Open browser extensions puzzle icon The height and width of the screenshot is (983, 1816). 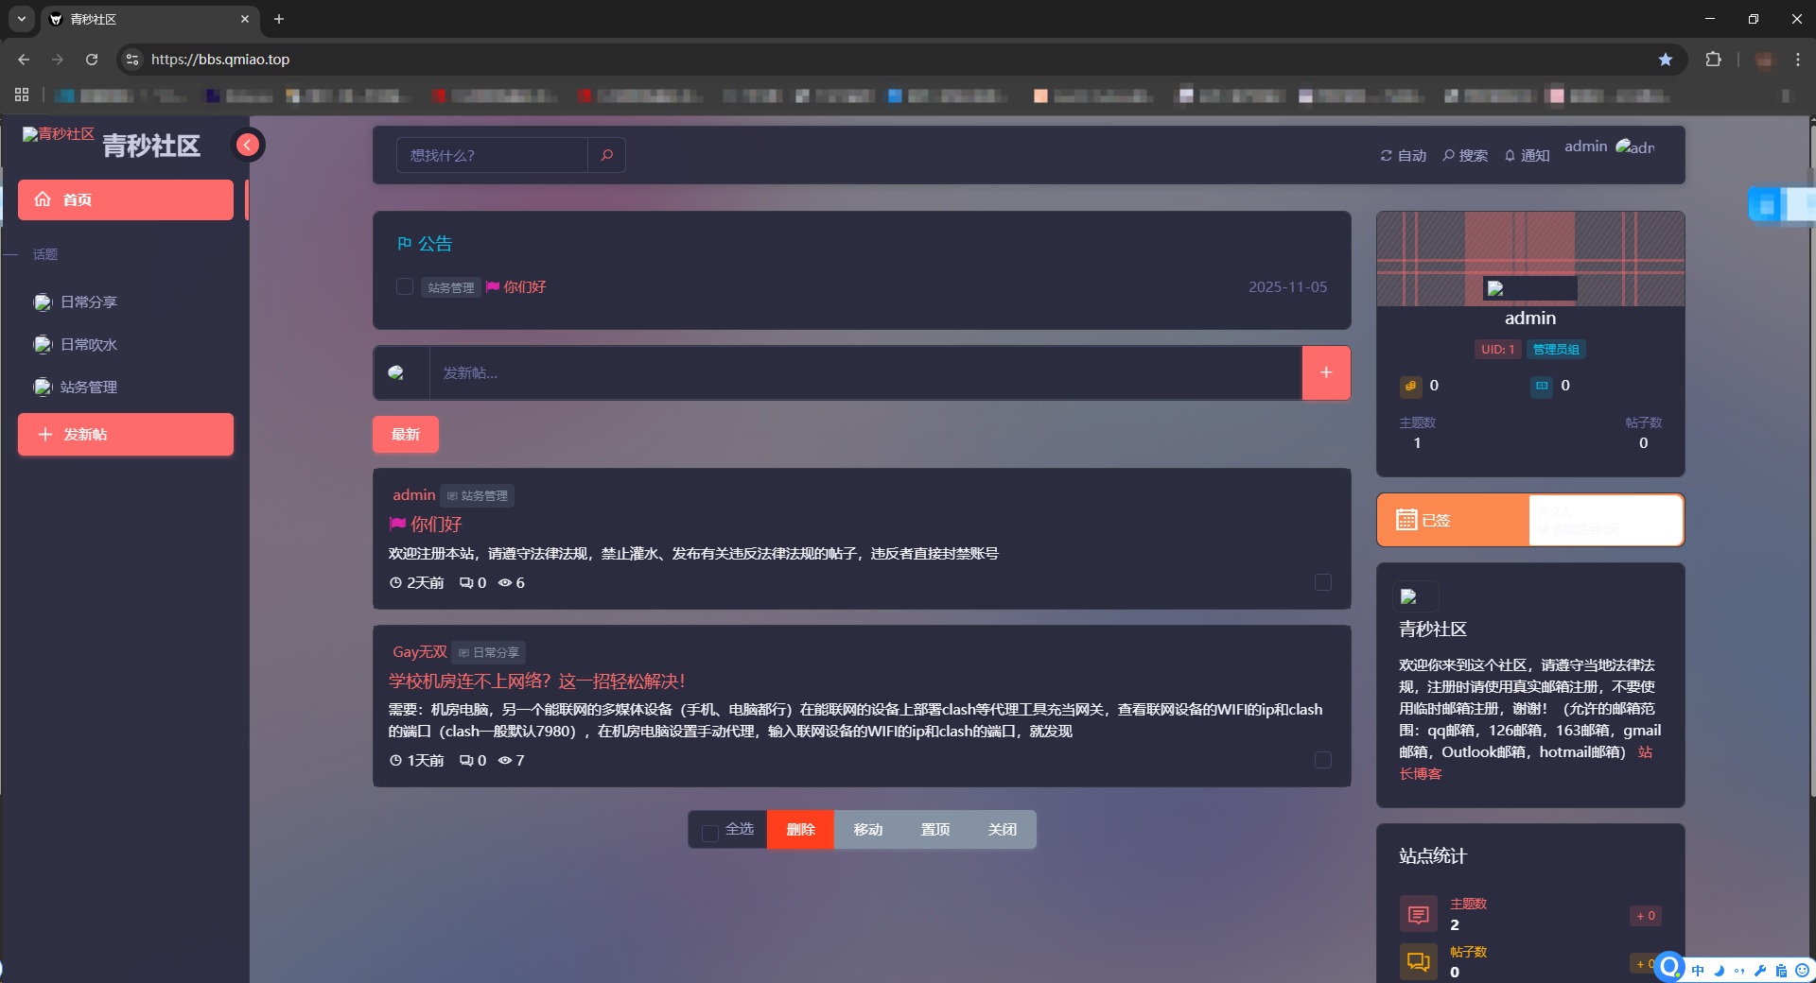click(1713, 60)
